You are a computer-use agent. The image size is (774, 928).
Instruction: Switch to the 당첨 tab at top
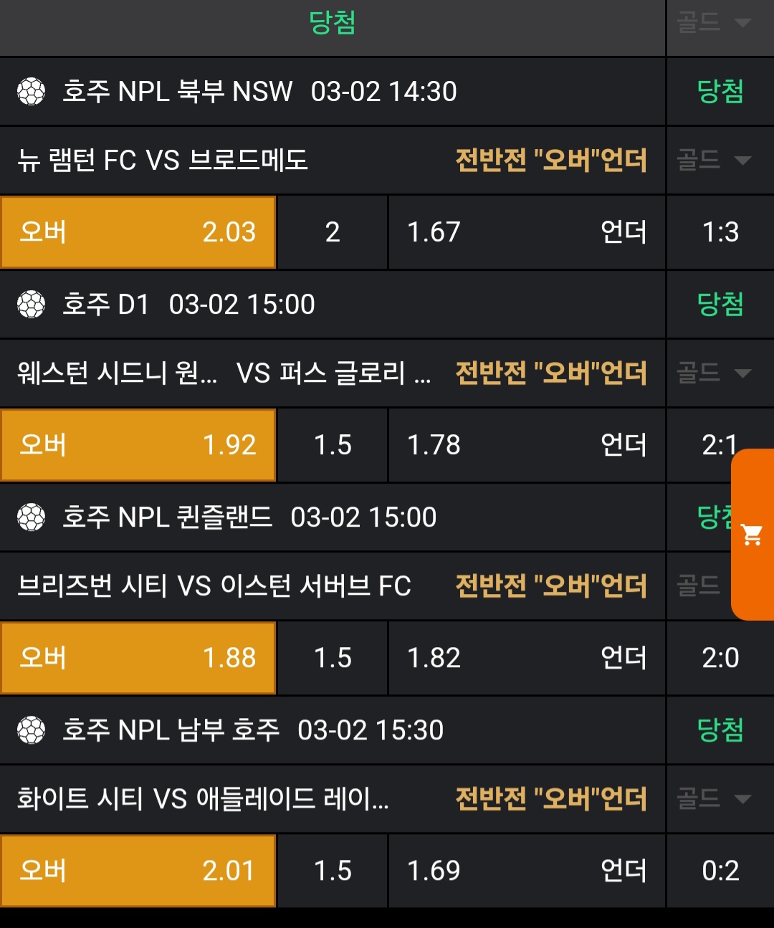pos(332,23)
